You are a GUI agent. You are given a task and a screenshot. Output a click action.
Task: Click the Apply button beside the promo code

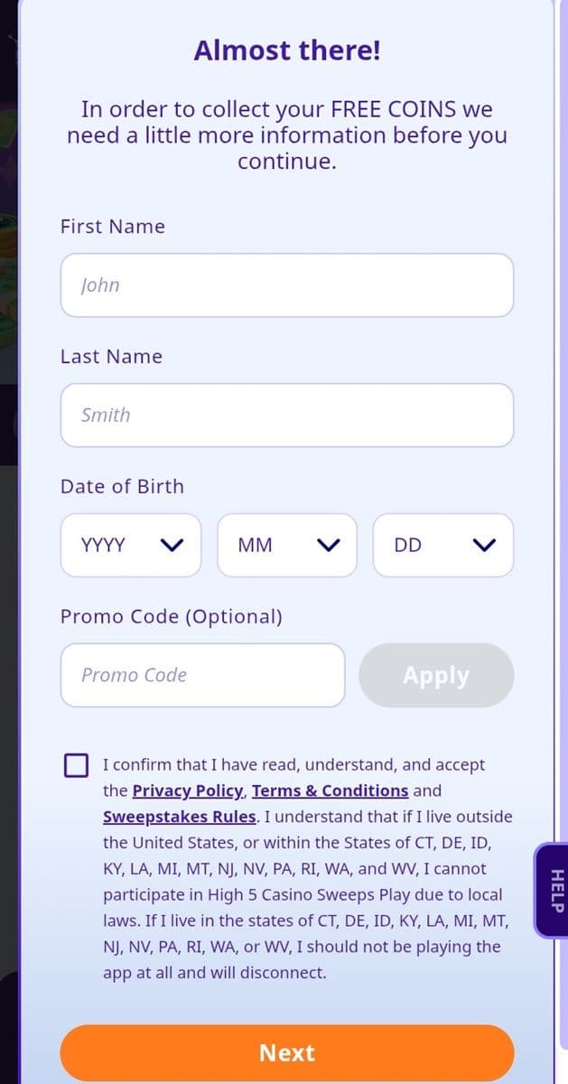pyautogui.click(x=436, y=675)
